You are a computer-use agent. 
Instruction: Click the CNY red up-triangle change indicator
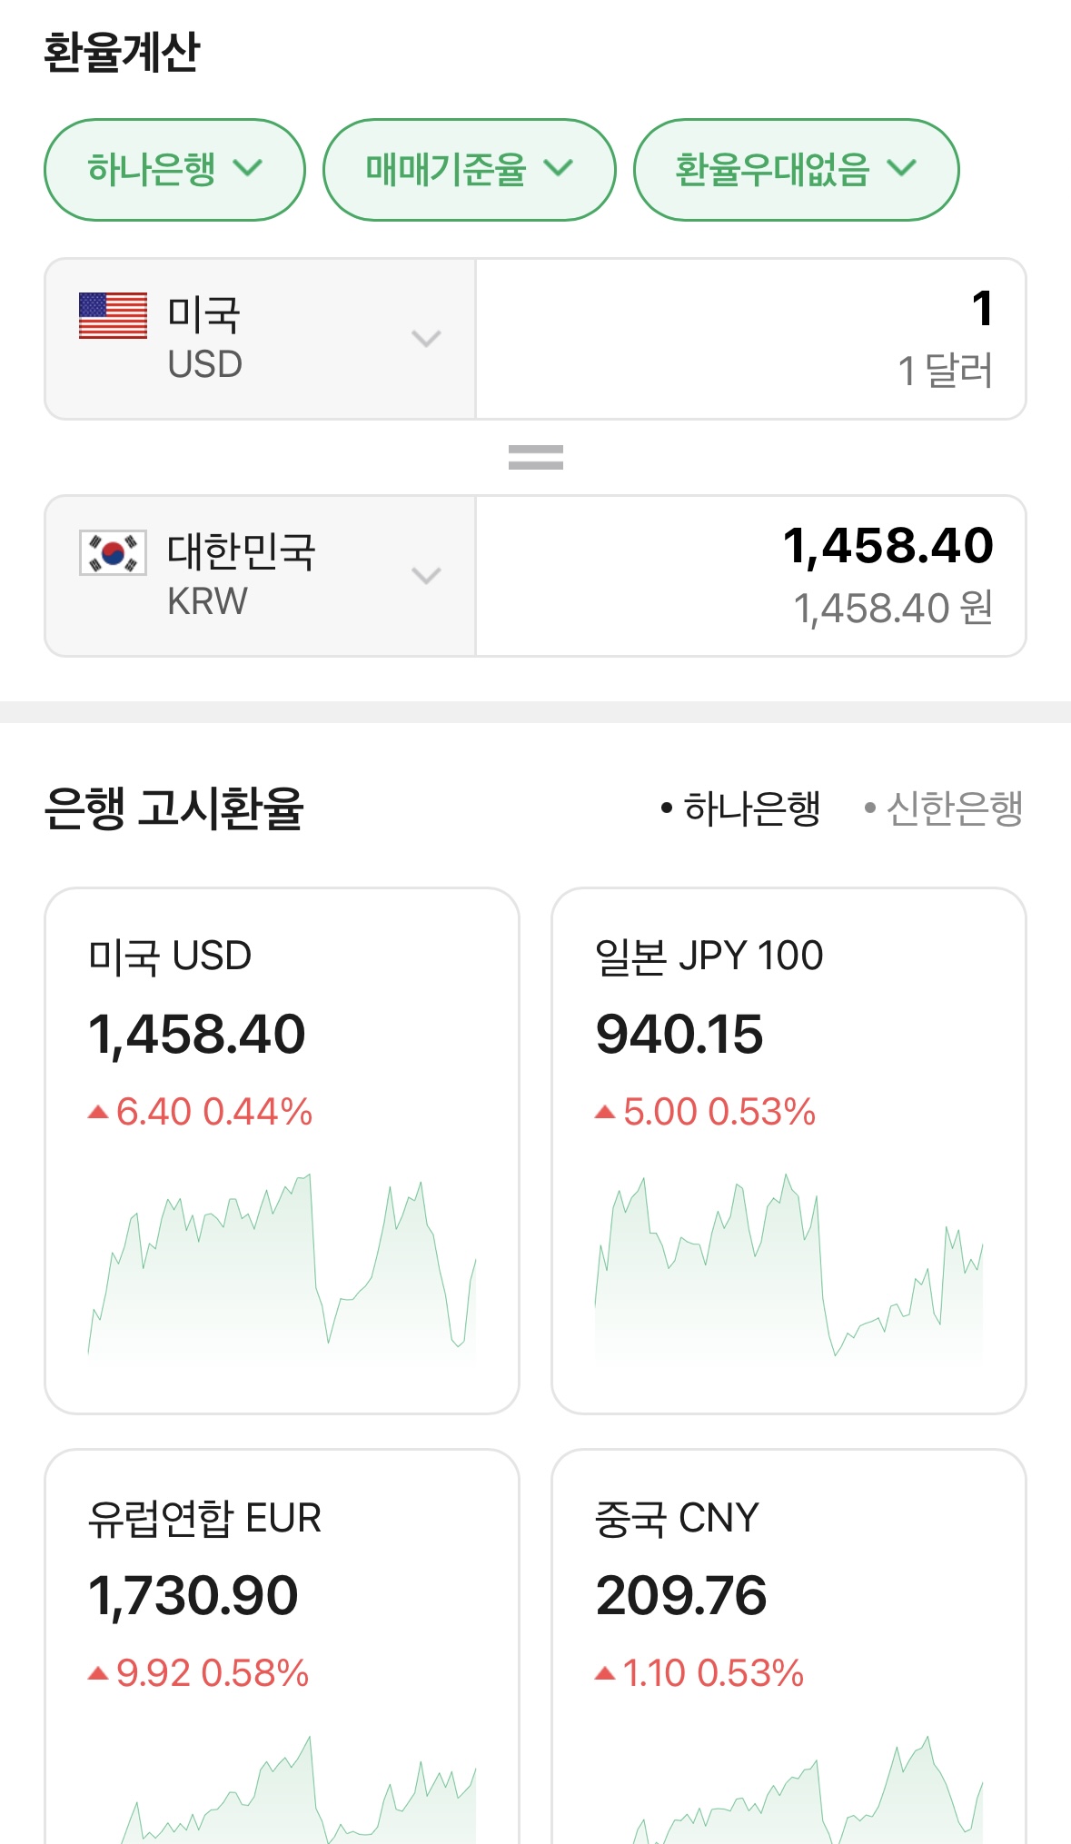click(x=605, y=1673)
